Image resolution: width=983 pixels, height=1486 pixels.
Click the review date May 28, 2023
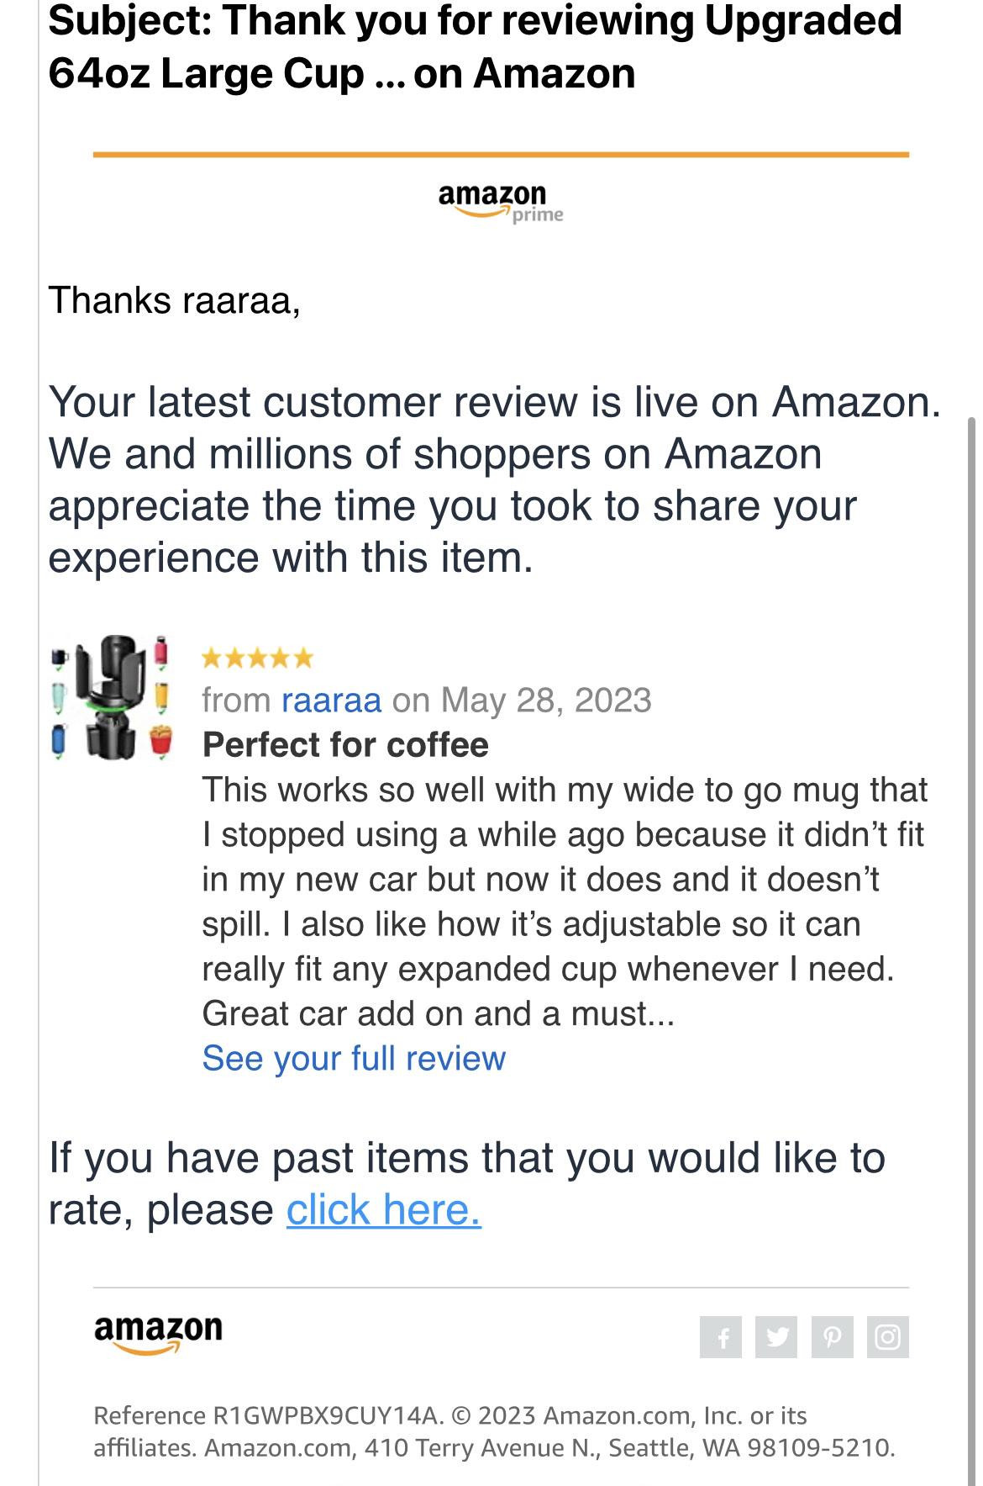(x=546, y=700)
